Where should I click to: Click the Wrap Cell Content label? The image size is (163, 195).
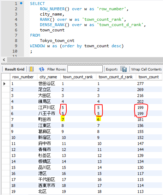[x=146, y=69]
